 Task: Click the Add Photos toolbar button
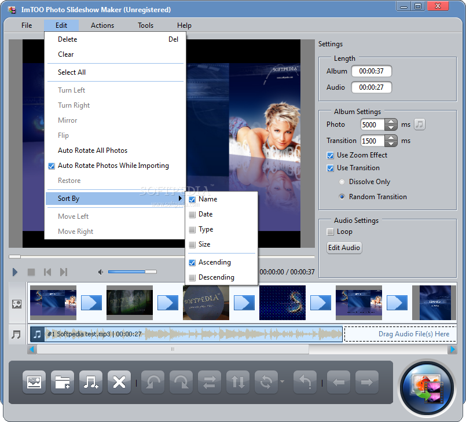34,382
